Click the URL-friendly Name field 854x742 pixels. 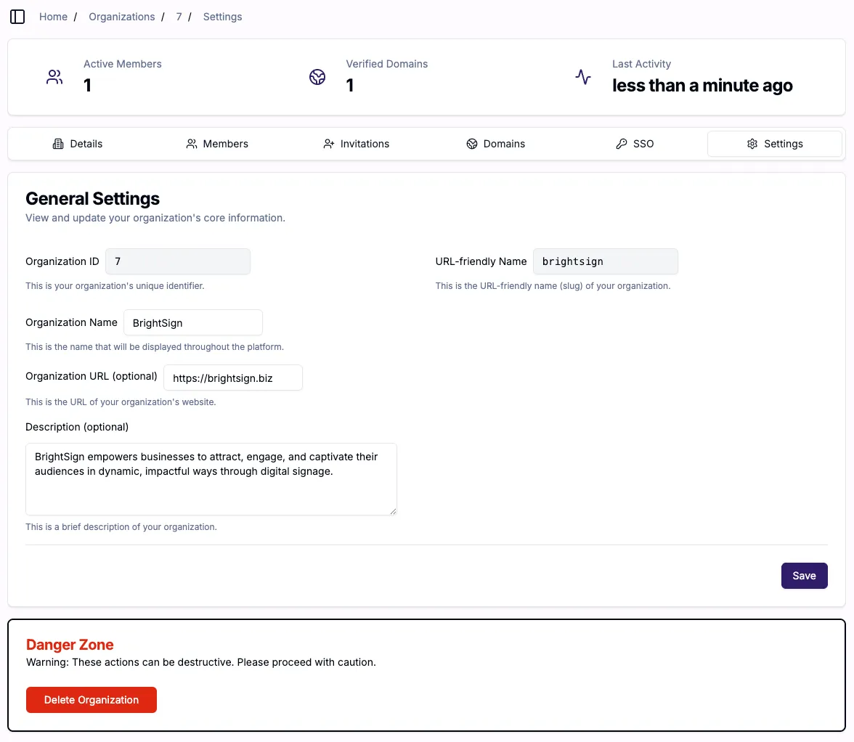[x=606, y=262]
